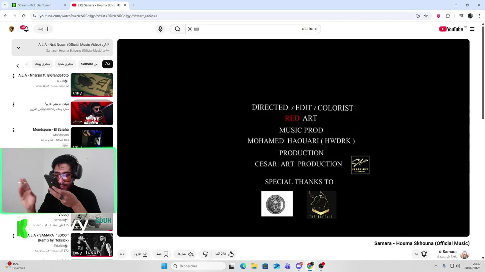The width and height of the screenshot is (485, 272).
Task: Select the 'من Samara' filter chip
Action: 89,64
